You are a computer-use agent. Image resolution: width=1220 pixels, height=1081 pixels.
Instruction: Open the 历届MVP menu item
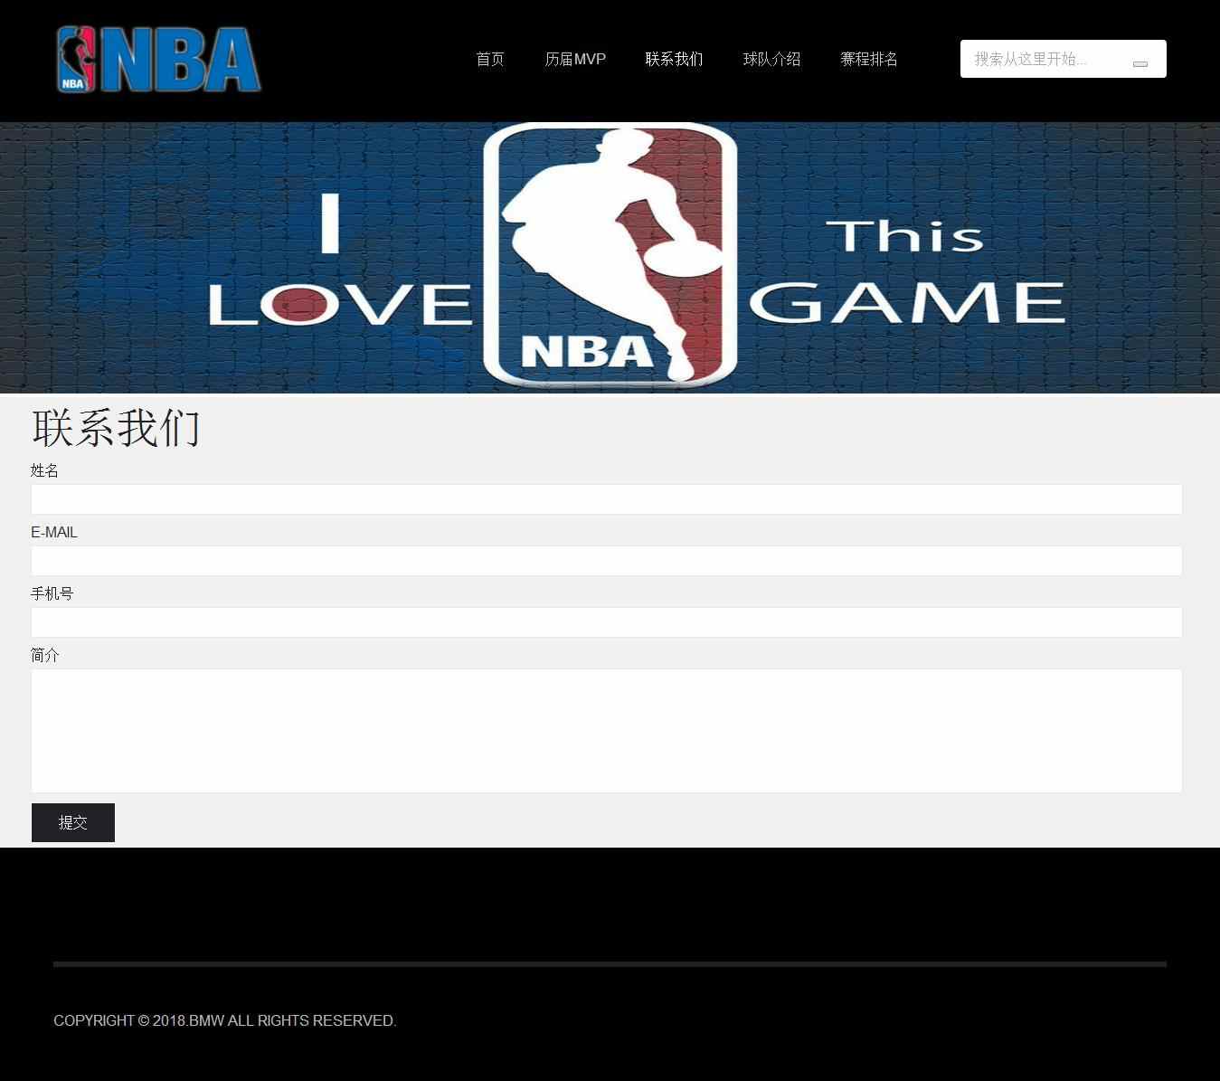coord(575,59)
